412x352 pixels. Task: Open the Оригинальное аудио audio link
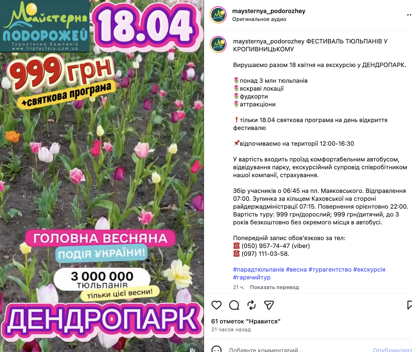pyautogui.click(x=259, y=19)
